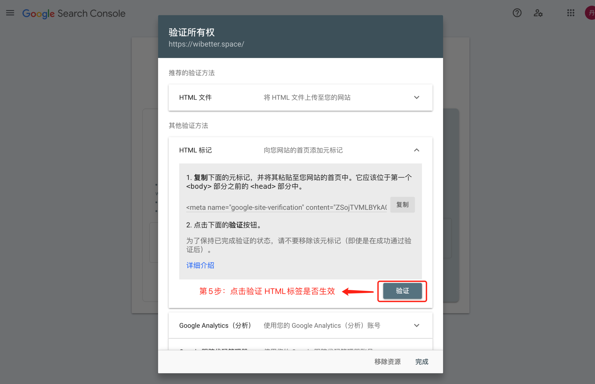Open the 详细介绍 link

pyautogui.click(x=200, y=265)
